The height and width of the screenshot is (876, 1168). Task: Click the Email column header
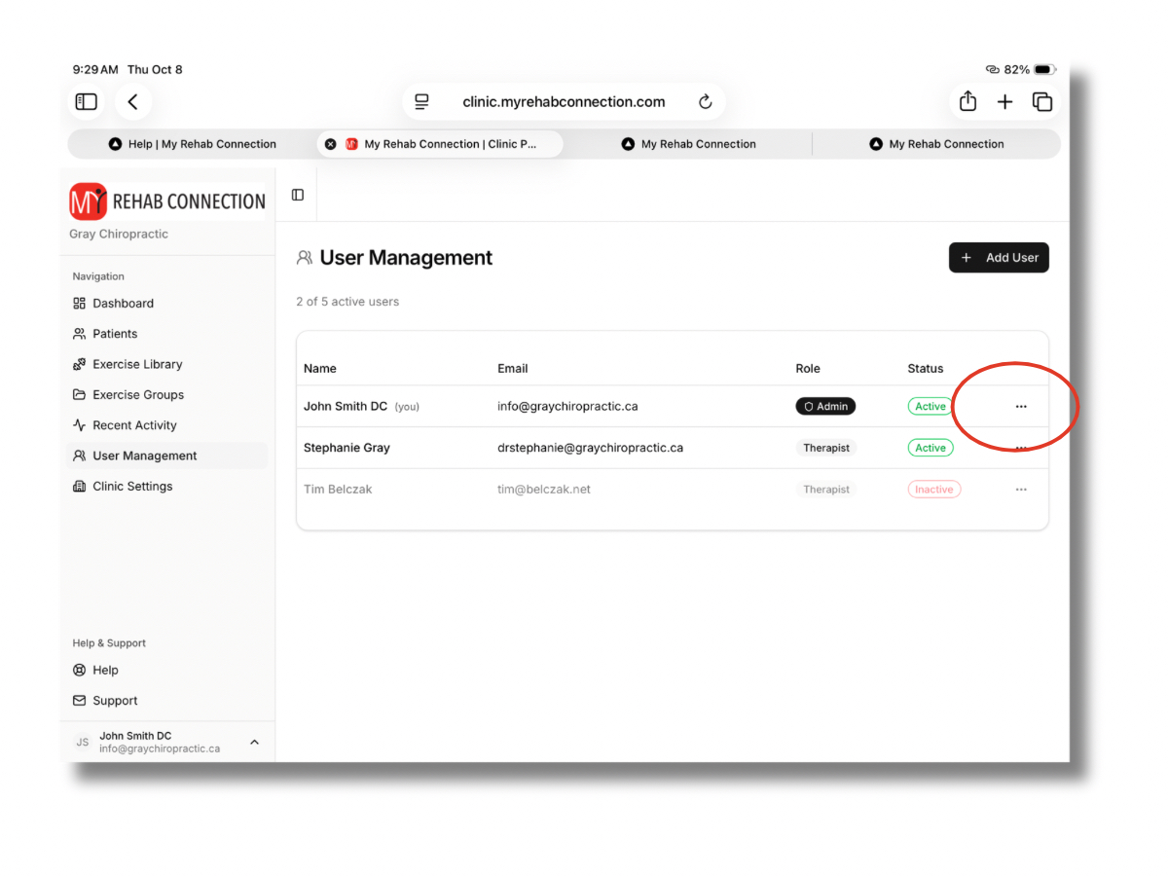point(513,368)
